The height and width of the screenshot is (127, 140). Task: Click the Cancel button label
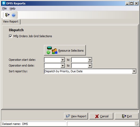(104, 116)
